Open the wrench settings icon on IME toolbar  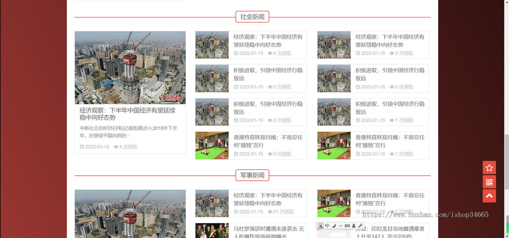[x=361, y=226]
